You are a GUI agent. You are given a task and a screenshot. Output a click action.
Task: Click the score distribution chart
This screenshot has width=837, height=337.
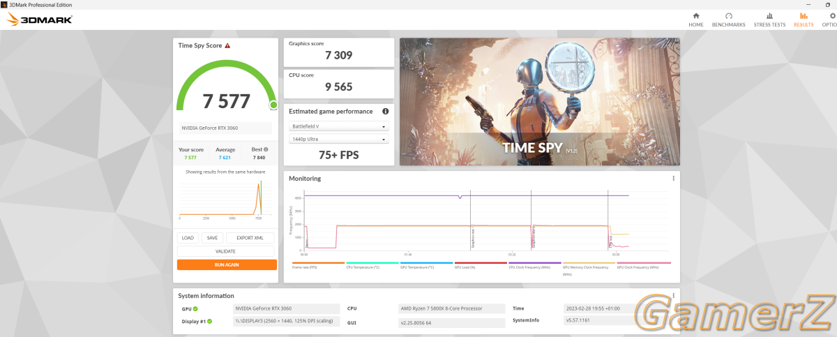click(225, 200)
